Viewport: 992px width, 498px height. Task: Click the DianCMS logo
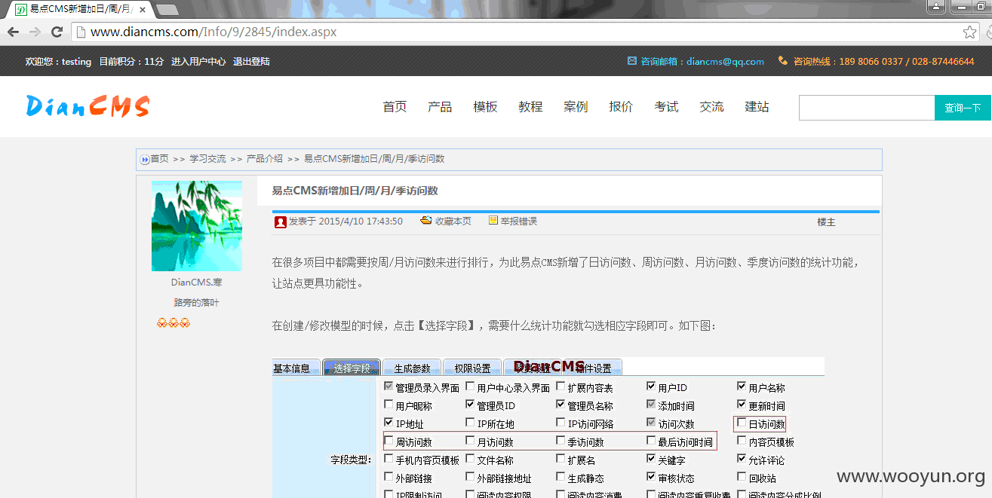[88, 106]
